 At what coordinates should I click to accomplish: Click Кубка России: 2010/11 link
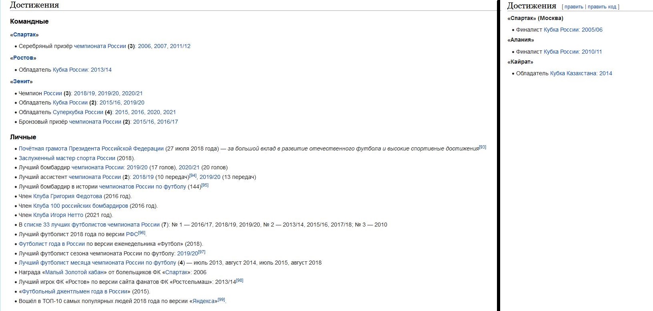click(573, 52)
